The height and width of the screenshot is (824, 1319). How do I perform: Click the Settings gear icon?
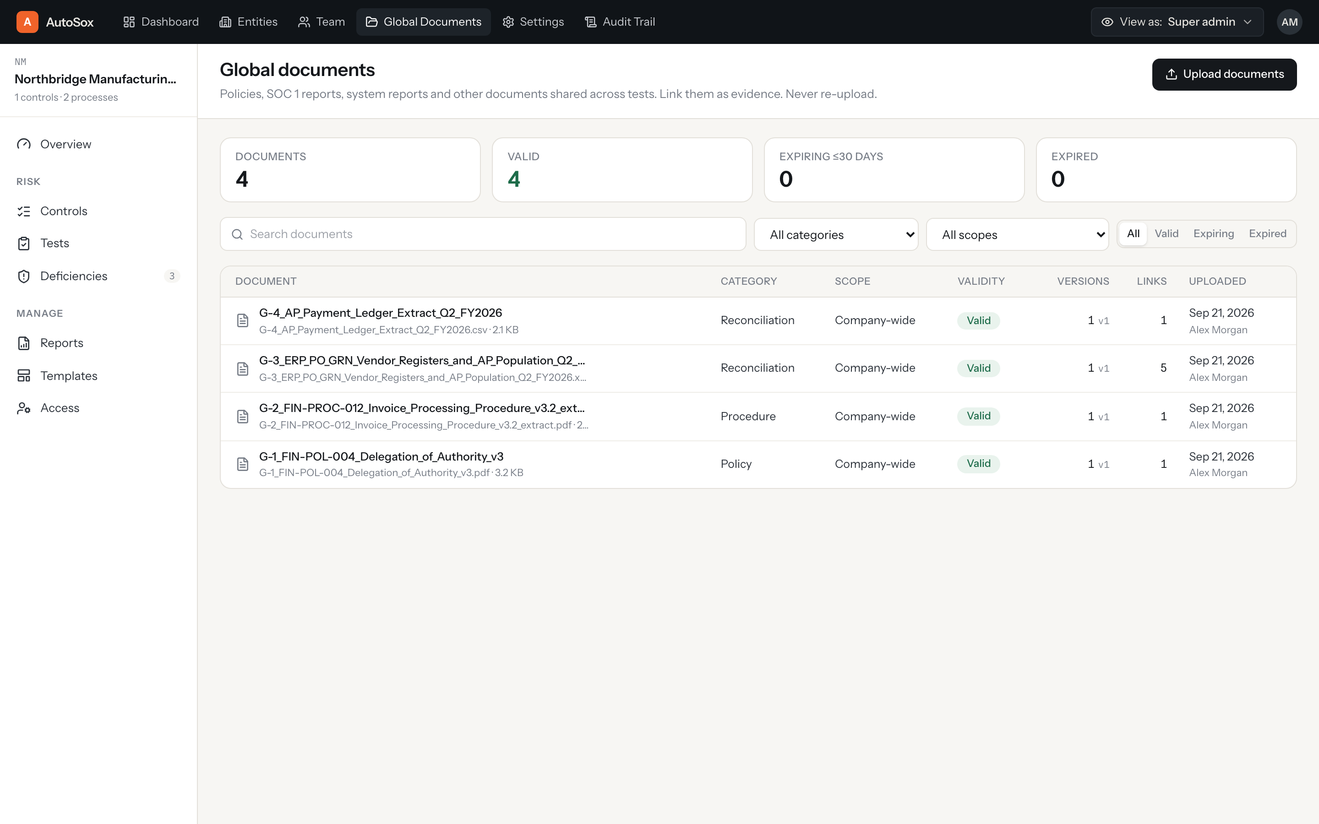508,22
